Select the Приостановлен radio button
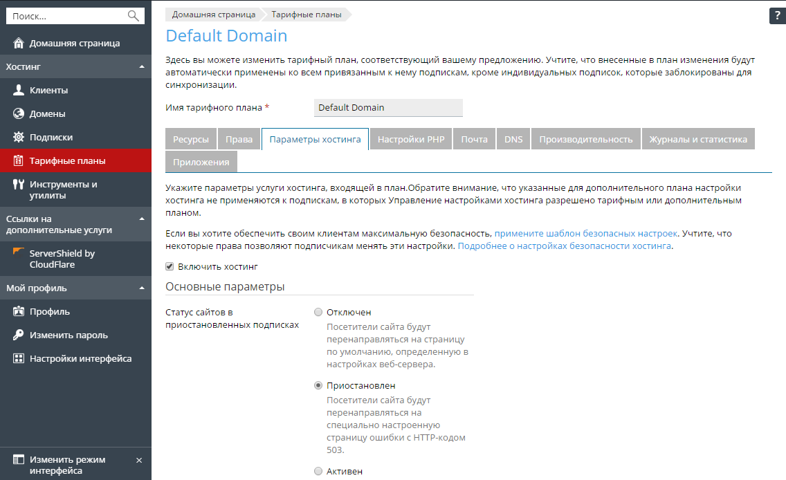The image size is (786, 480). click(318, 386)
